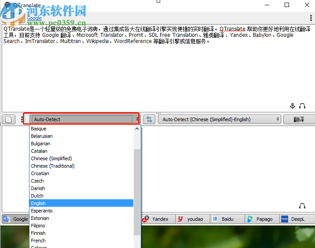Image resolution: width=315 pixels, height=248 pixels.
Task: Select the Google service tab at bottom left
Action: click(15, 219)
